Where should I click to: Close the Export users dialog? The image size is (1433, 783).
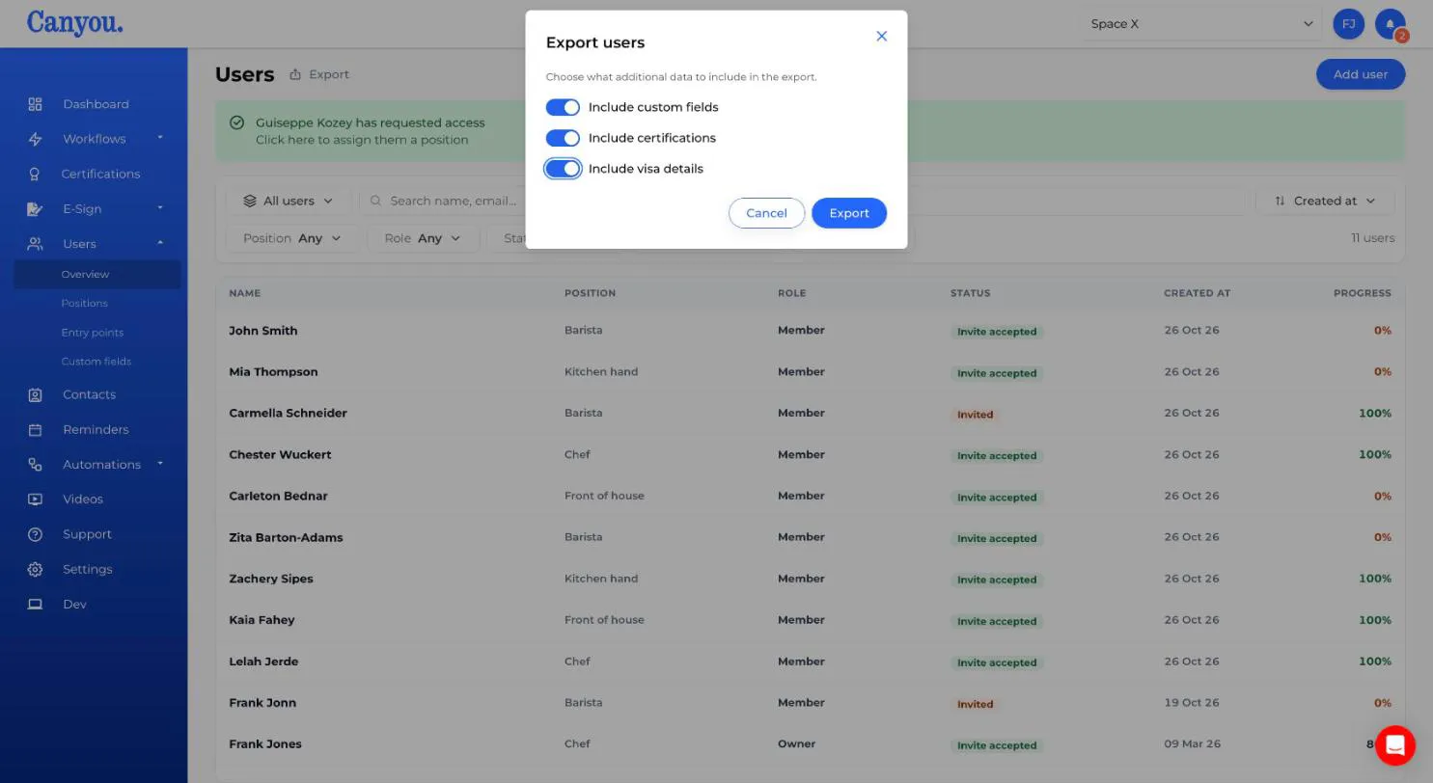(881, 36)
